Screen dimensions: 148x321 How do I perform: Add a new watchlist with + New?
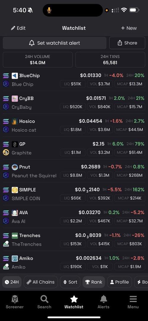coord(129,28)
